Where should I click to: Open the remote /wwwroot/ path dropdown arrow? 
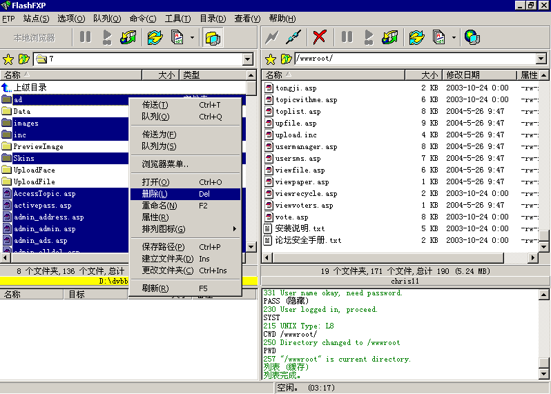pos(541,59)
